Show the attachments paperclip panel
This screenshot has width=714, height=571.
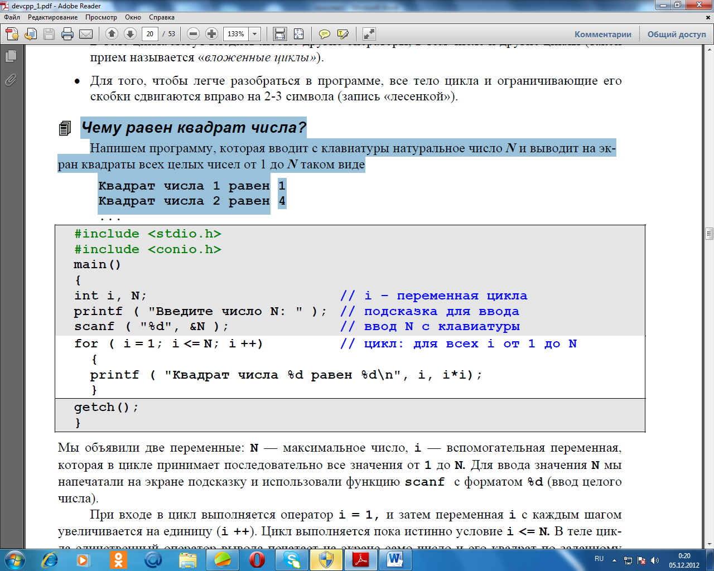(x=11, y=80)
